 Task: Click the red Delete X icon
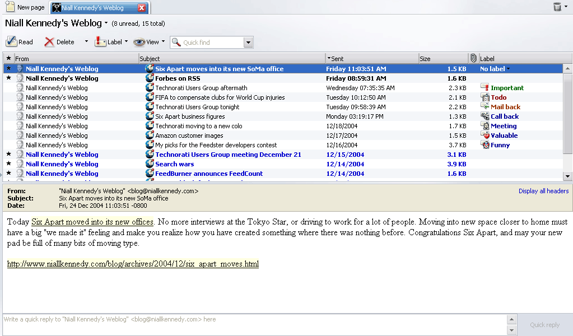coord(49,42)
